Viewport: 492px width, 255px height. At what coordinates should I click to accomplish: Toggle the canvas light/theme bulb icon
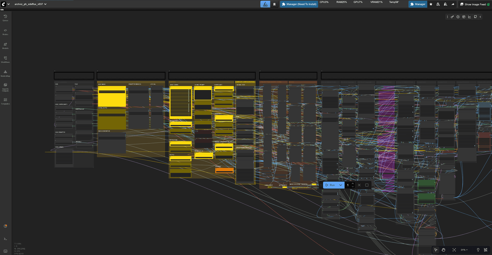[x=478, y=250]
